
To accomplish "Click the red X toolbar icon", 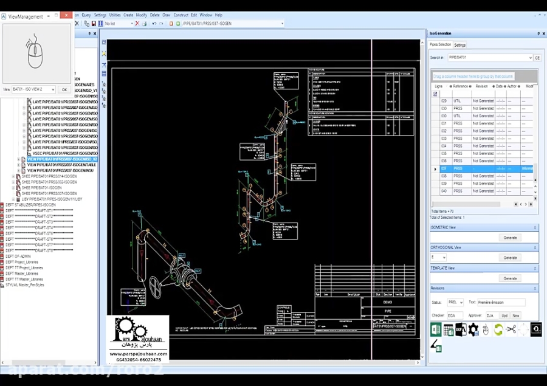I will pos(138,23).
